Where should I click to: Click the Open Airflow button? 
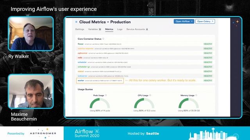click(184, 21)
